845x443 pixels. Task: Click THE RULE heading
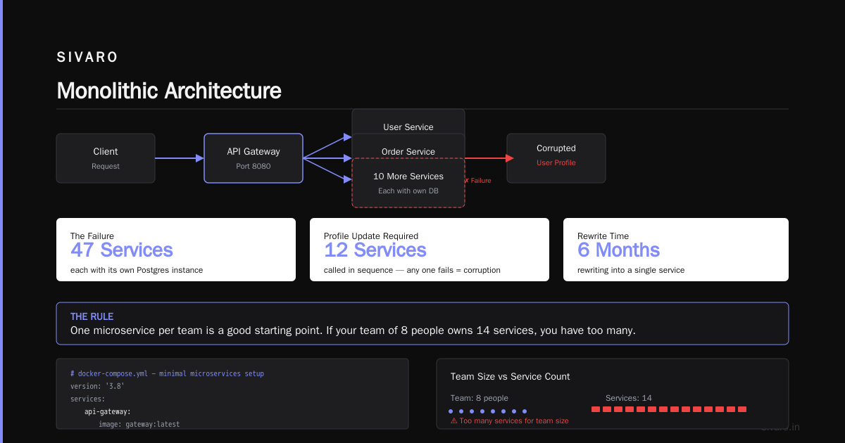(x=92, y=316)
